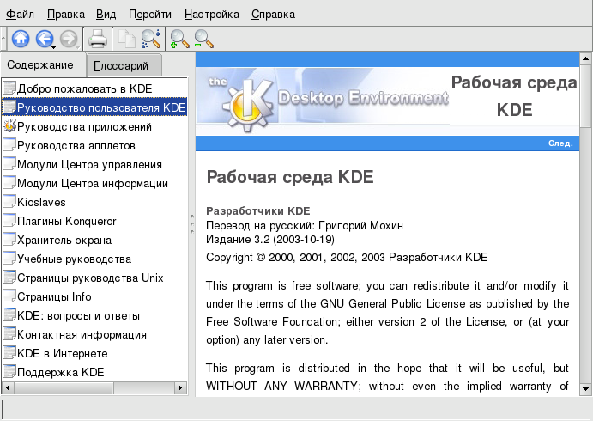Screen dimensions: 593x421
Task: Open the Перейти menu
Action: (150, 15)
